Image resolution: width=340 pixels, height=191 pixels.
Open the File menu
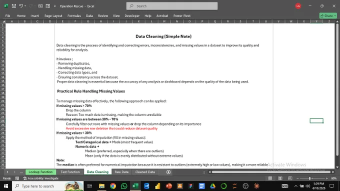(x=7, y=16)
